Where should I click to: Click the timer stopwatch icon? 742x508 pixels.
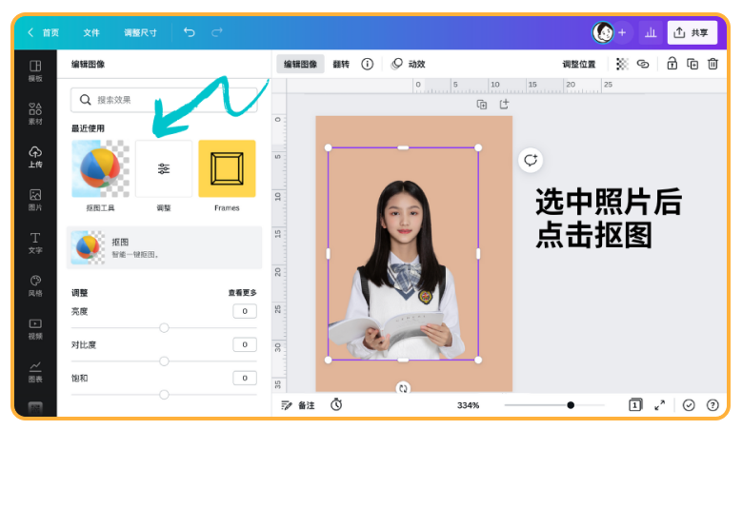[x=336, y=404]
